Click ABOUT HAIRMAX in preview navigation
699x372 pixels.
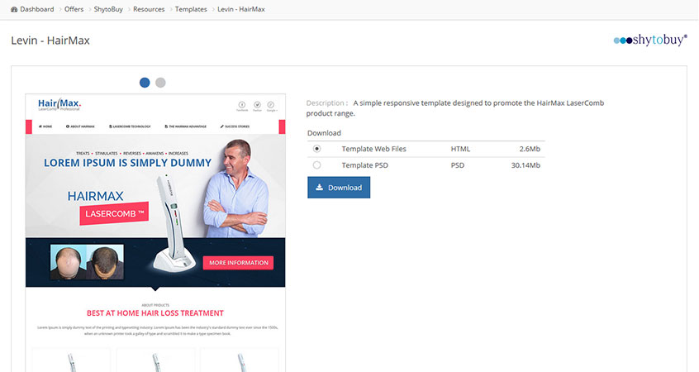(x=80, y=126)
